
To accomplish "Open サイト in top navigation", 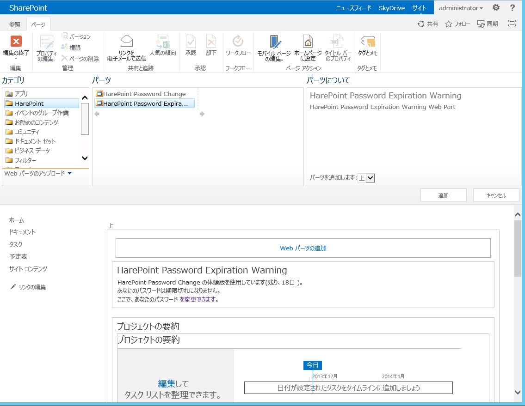I will [419, 8].
